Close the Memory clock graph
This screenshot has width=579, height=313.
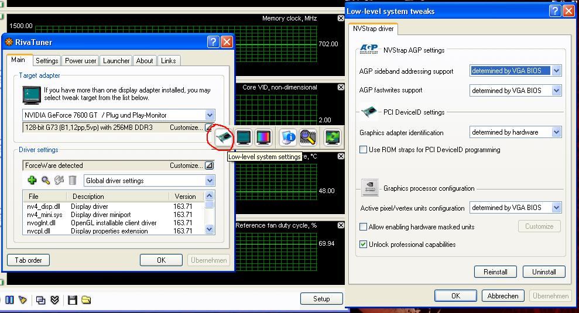pos(341,18)
